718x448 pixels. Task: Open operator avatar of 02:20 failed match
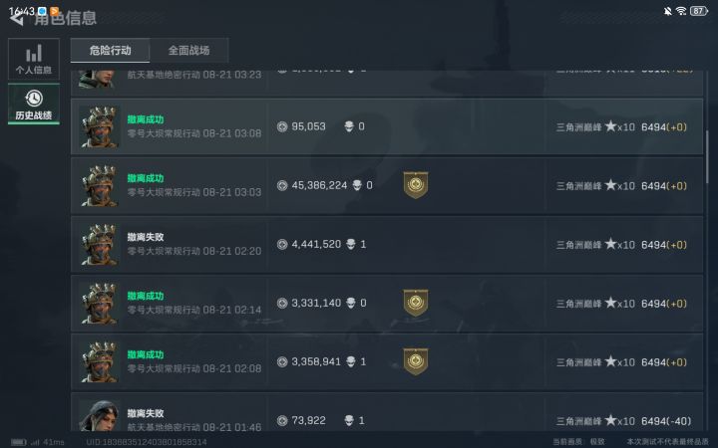pos(100,245)
